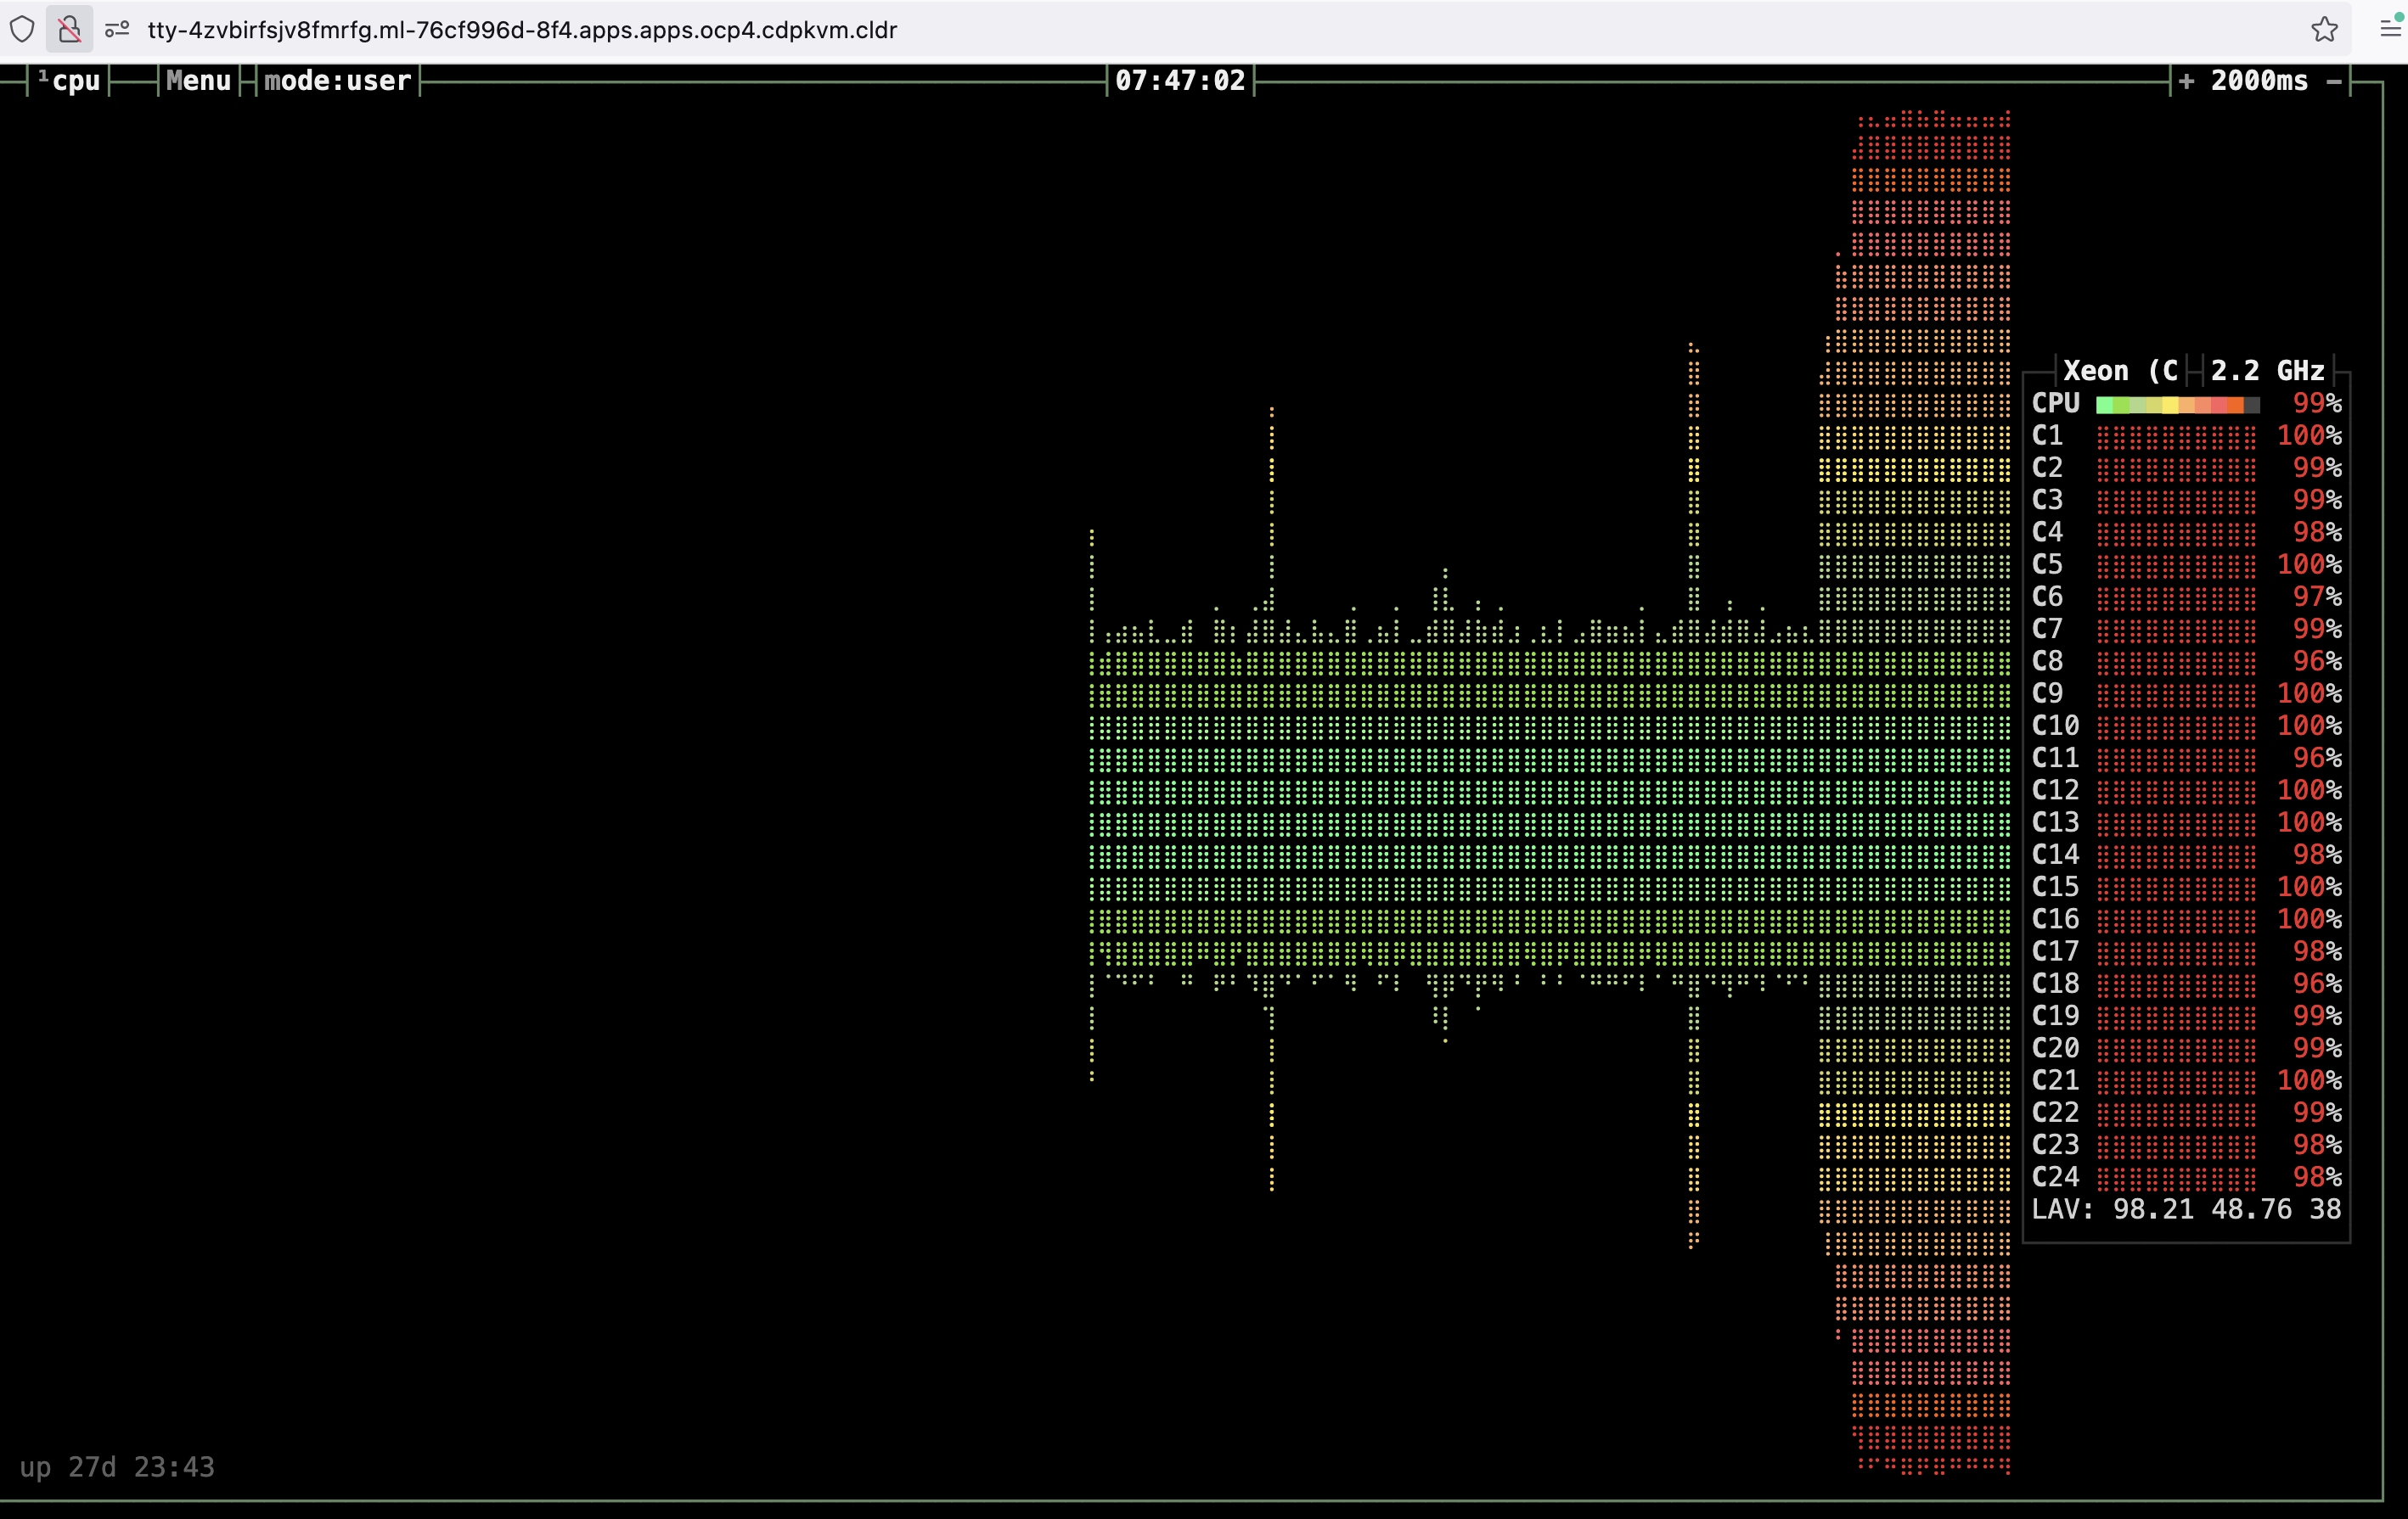This screenshot has height=1519, width=2408.
Task: Bookmark this page with the star icon
Action: [2324, 29]
